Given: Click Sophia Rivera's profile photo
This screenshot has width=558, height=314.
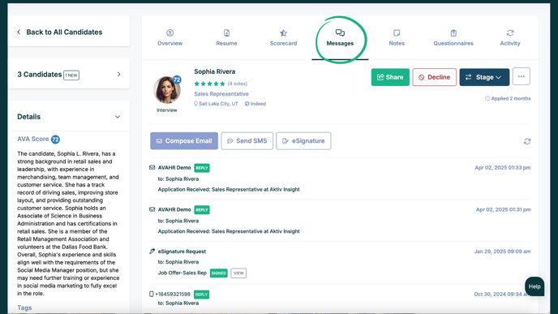Looking at the screenshot, I should point(167,90).
